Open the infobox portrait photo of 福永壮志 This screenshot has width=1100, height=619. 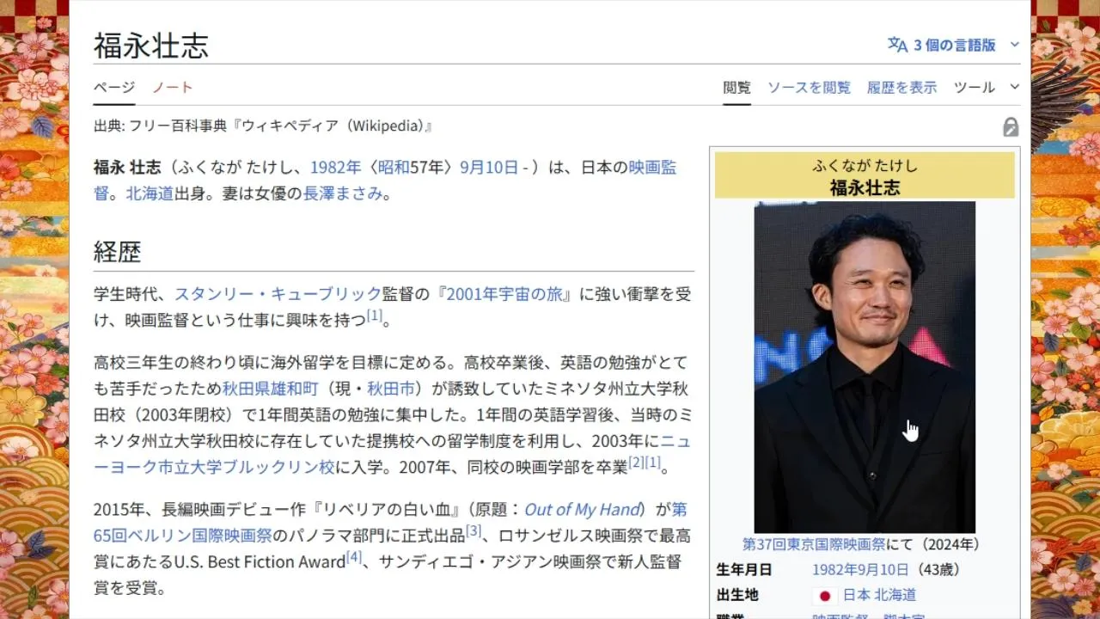(x=865, y=367)
